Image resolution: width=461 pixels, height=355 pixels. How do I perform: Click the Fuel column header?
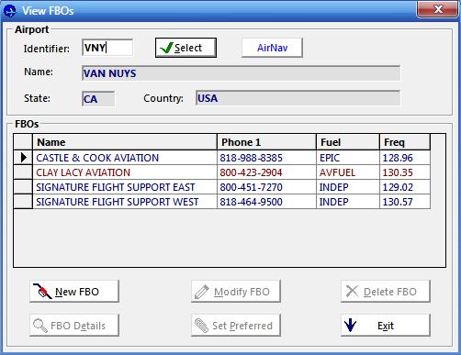pyautogui.click(x=348, y=142)
